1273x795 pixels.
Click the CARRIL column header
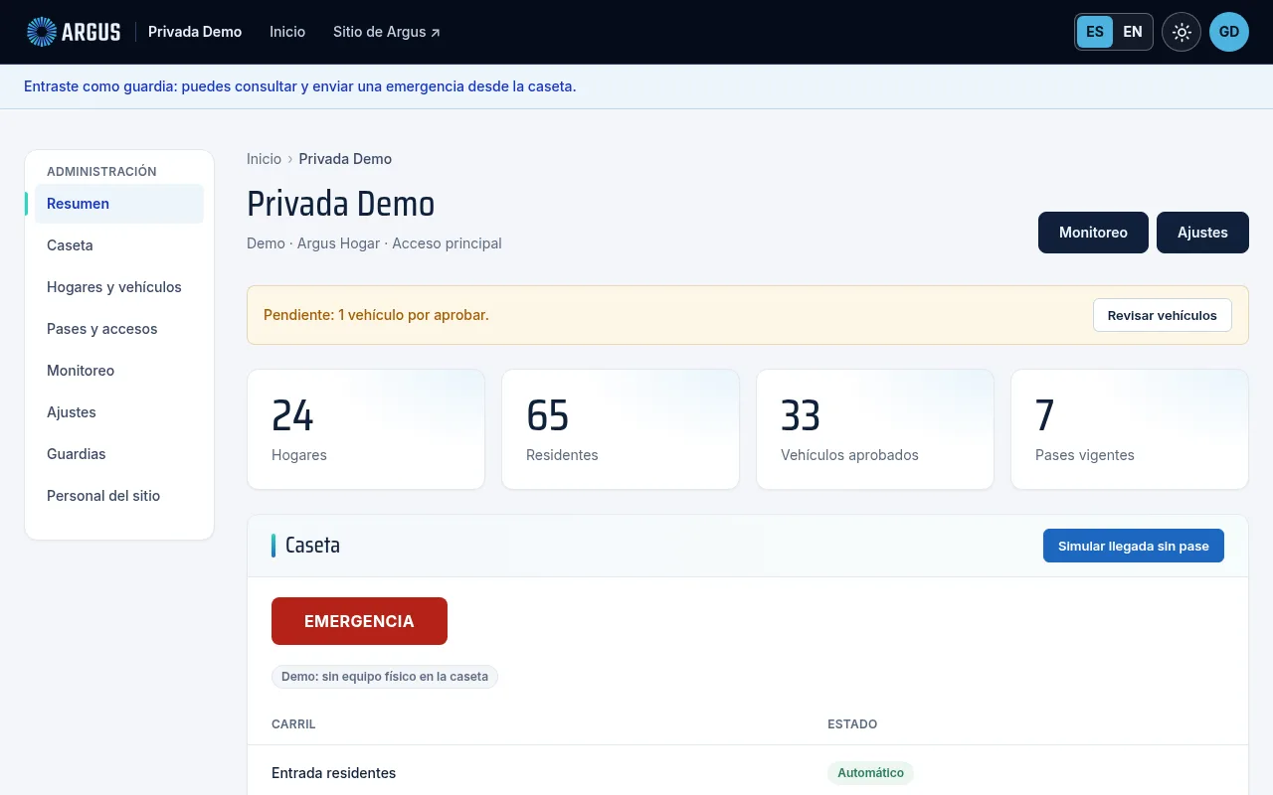tap(293, 724)
